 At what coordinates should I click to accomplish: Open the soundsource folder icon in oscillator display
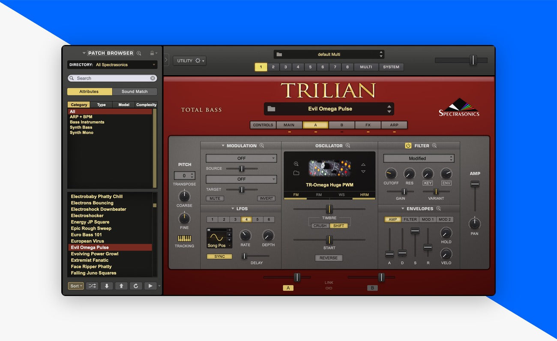pyautogui.click(x=296, y=173)
